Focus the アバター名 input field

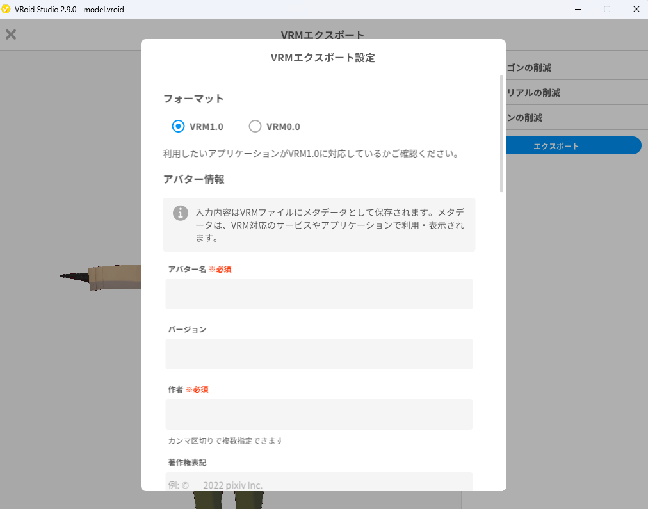[x=319, y=294]
